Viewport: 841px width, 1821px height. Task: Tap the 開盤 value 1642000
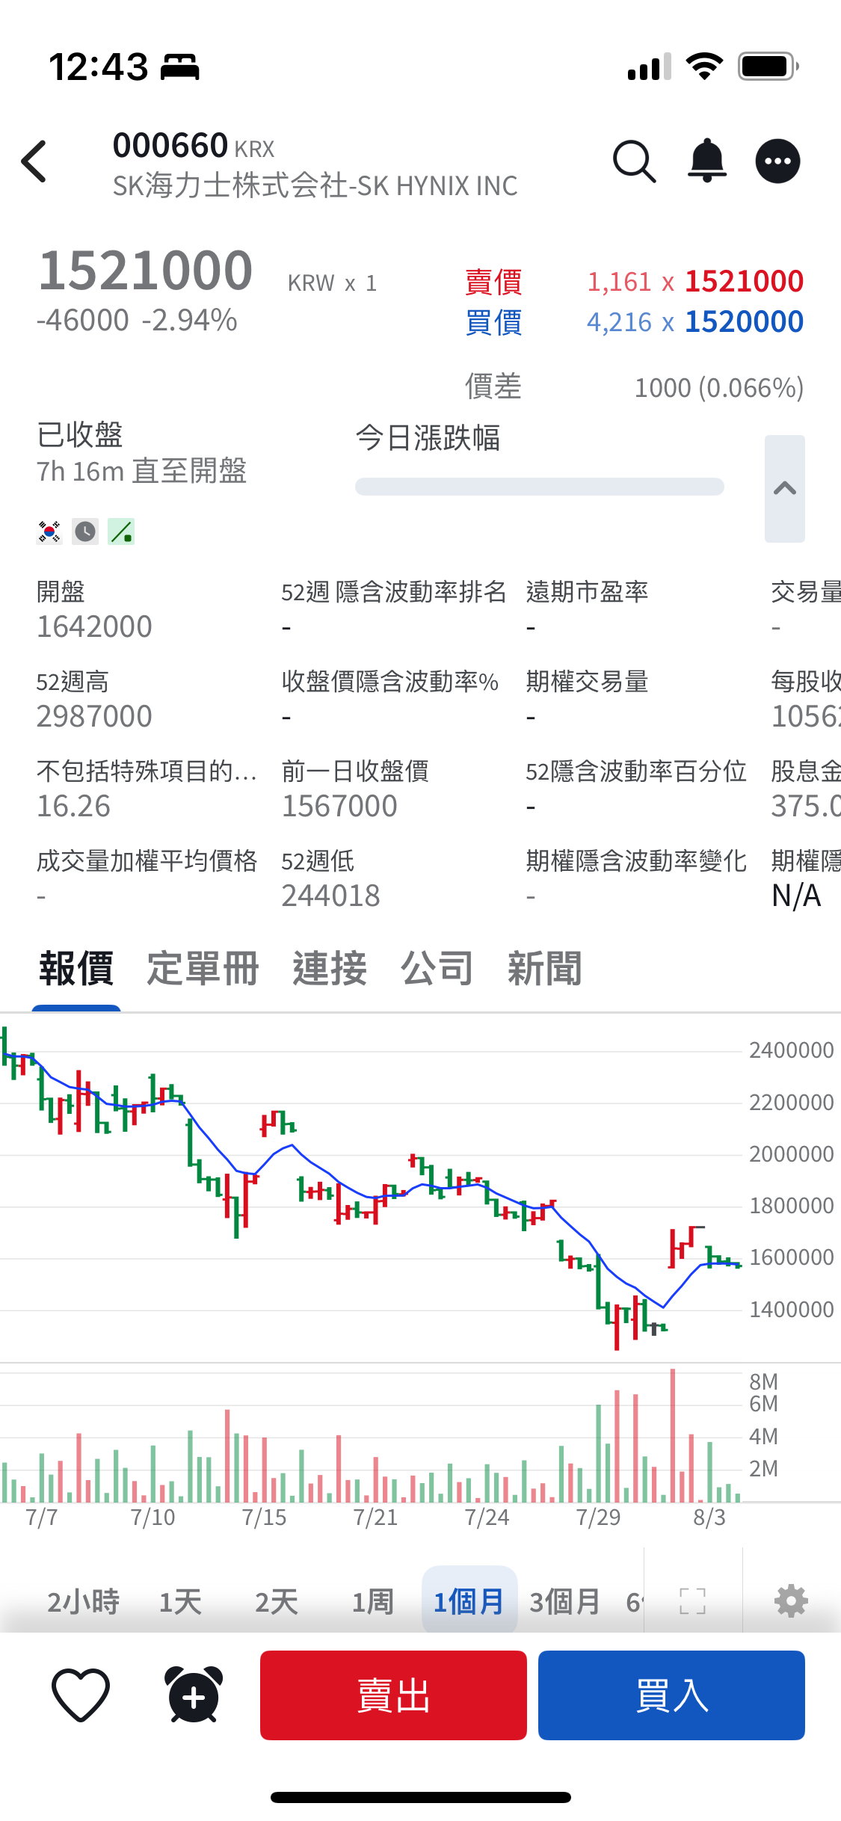tap(94, 626)
